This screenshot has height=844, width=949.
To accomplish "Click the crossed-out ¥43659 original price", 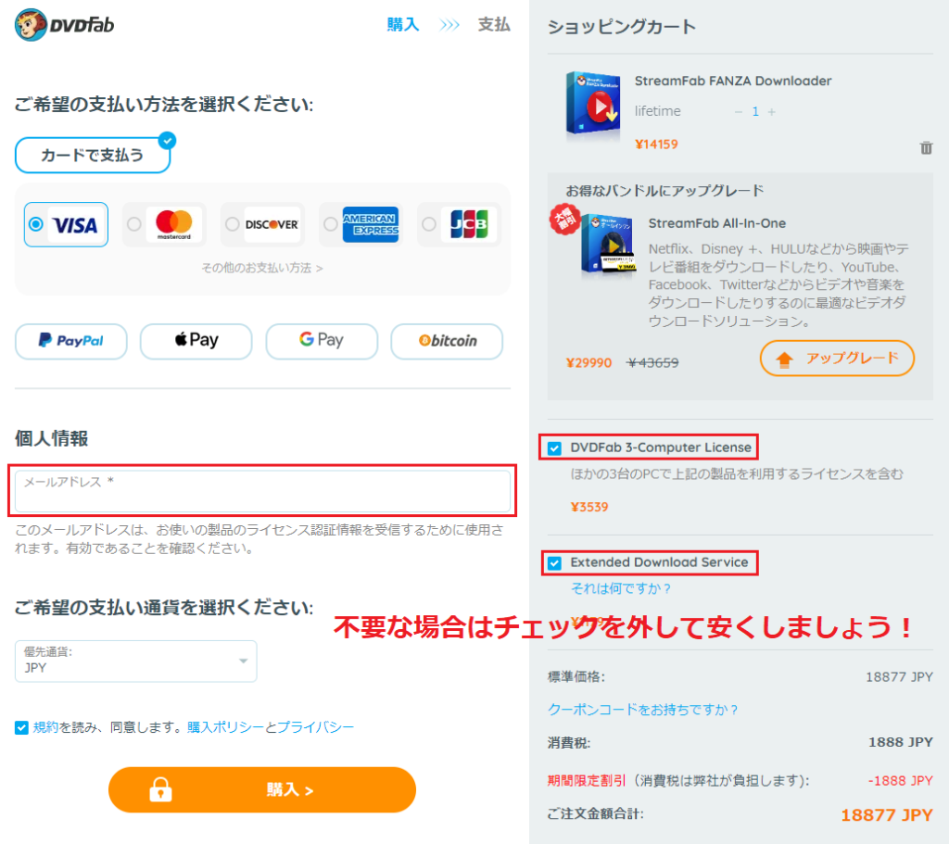I will click(652, 362).
